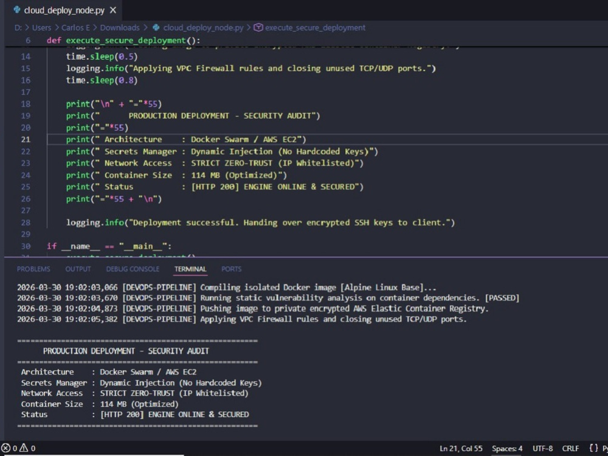Click terminal line Compiling isolated Docker image
Image resolution: width=608 pixels, height=456 pixels.
[226, 288]
